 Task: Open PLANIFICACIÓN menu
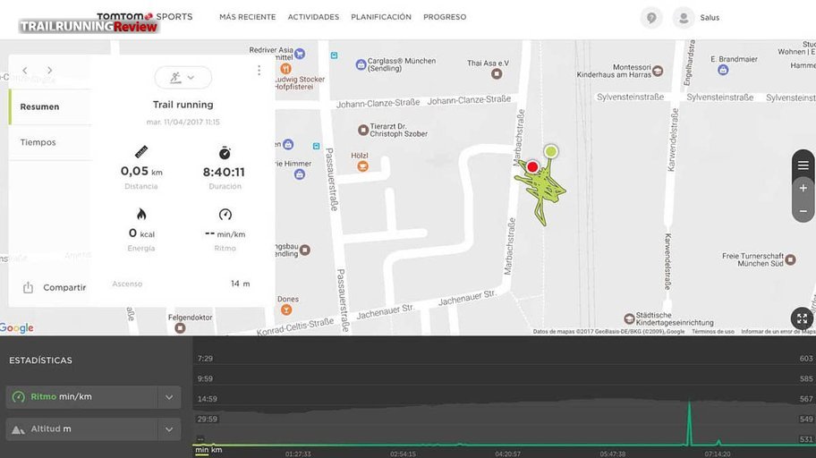(x=381, y=17)
